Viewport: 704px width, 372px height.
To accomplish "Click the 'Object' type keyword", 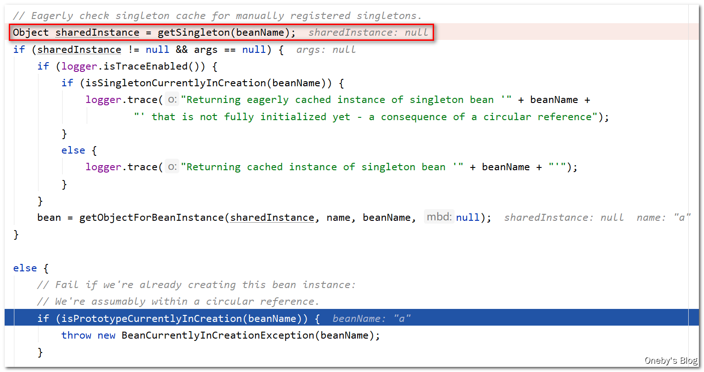I will coord(31,32).
